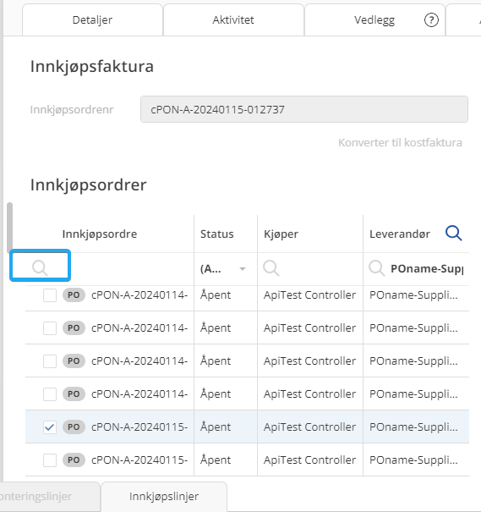Click the Innkjøpsordre filter search icon
This screenshot has width=481, height=512.
40,268
